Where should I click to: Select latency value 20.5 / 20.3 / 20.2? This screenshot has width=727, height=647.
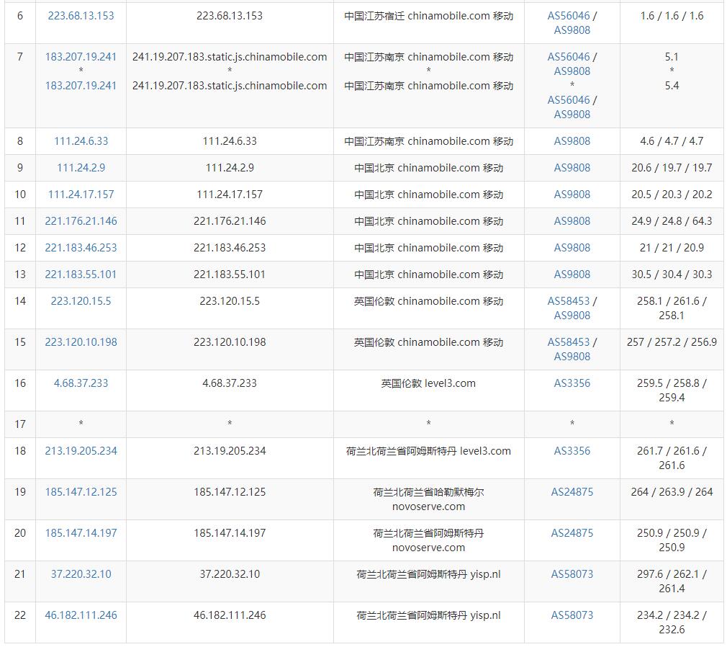(672, 195)
